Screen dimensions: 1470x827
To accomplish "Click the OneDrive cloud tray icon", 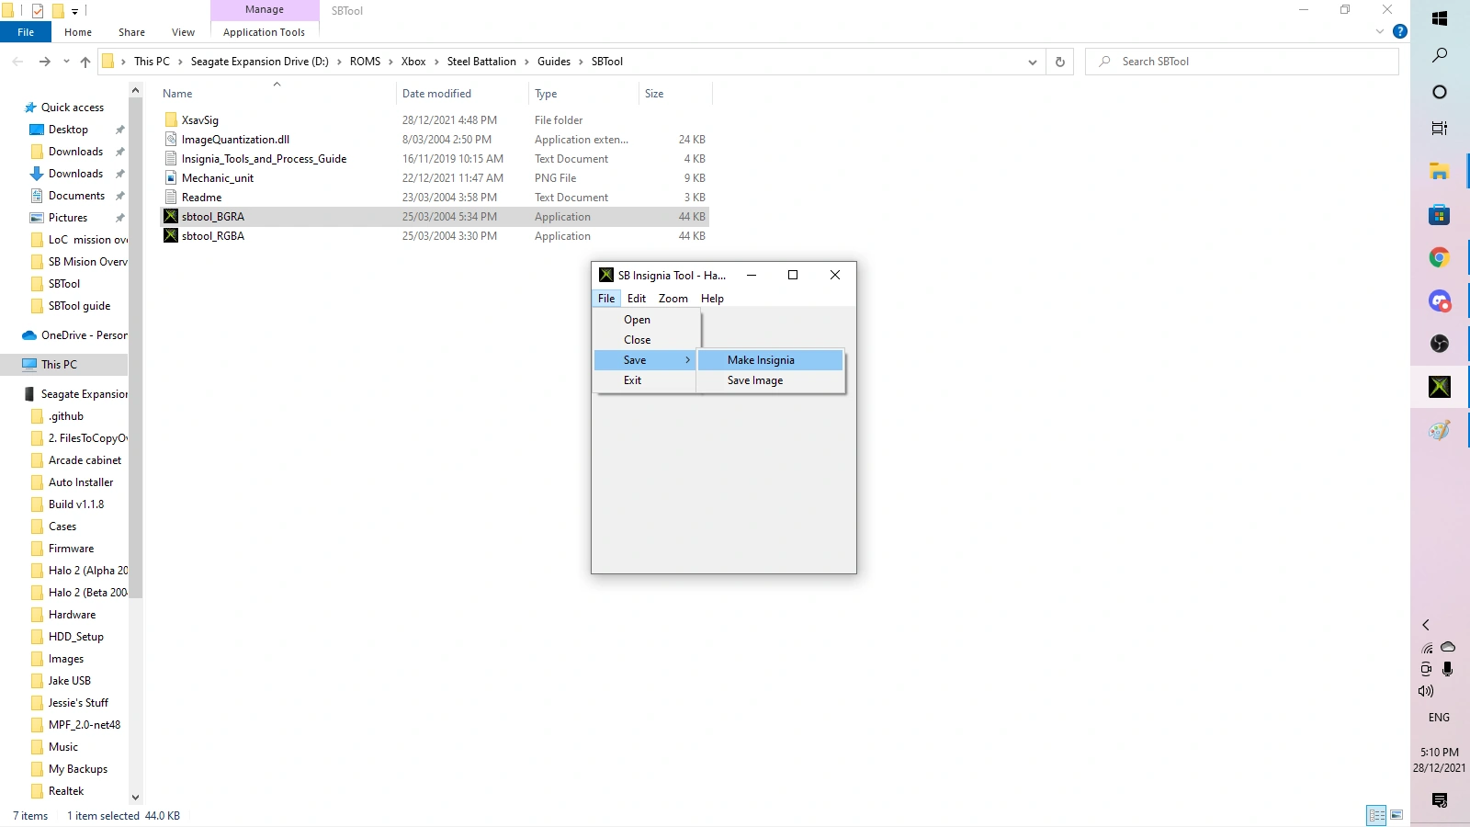I will 1448,647.
